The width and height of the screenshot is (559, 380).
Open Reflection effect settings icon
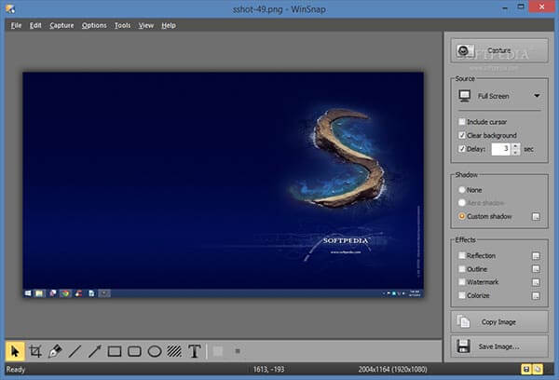tap(536, 256)
